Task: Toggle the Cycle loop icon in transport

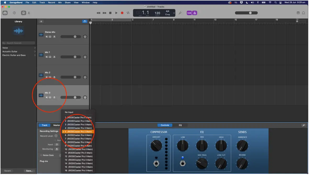Action: (128, 12)
